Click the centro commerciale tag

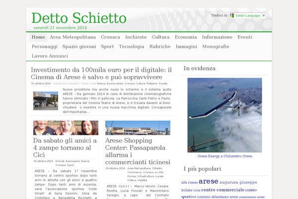223,190
